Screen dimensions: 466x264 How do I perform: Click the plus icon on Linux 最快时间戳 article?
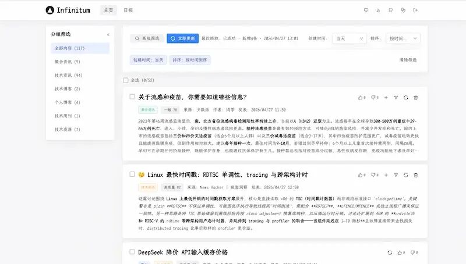pyautogui.click(x=386, y=175)
